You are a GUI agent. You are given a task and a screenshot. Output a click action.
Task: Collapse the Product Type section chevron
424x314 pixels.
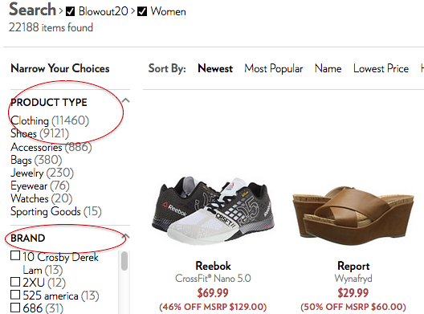tap(125, 100)
